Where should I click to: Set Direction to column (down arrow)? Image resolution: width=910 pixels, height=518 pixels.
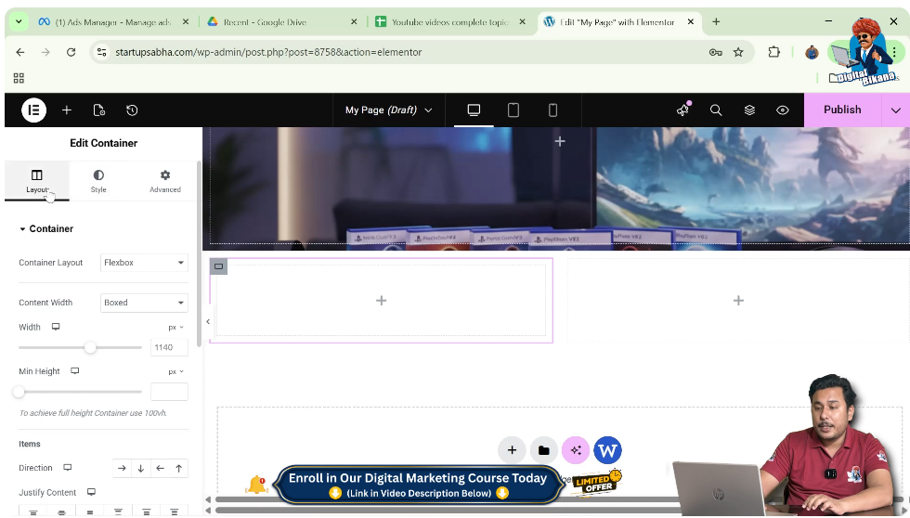point(141,468)
